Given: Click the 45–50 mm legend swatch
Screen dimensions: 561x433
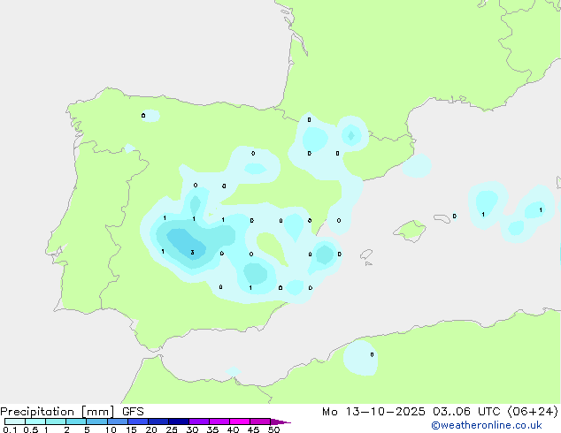Looking at the screenshot, I should click(x=260, y=422).
